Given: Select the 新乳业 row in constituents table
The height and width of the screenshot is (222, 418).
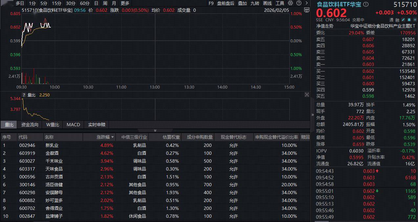Looking at the screenshot, I should (52, 145).
